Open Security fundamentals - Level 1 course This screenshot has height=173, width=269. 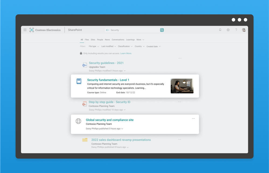click(x=108, y=80)
